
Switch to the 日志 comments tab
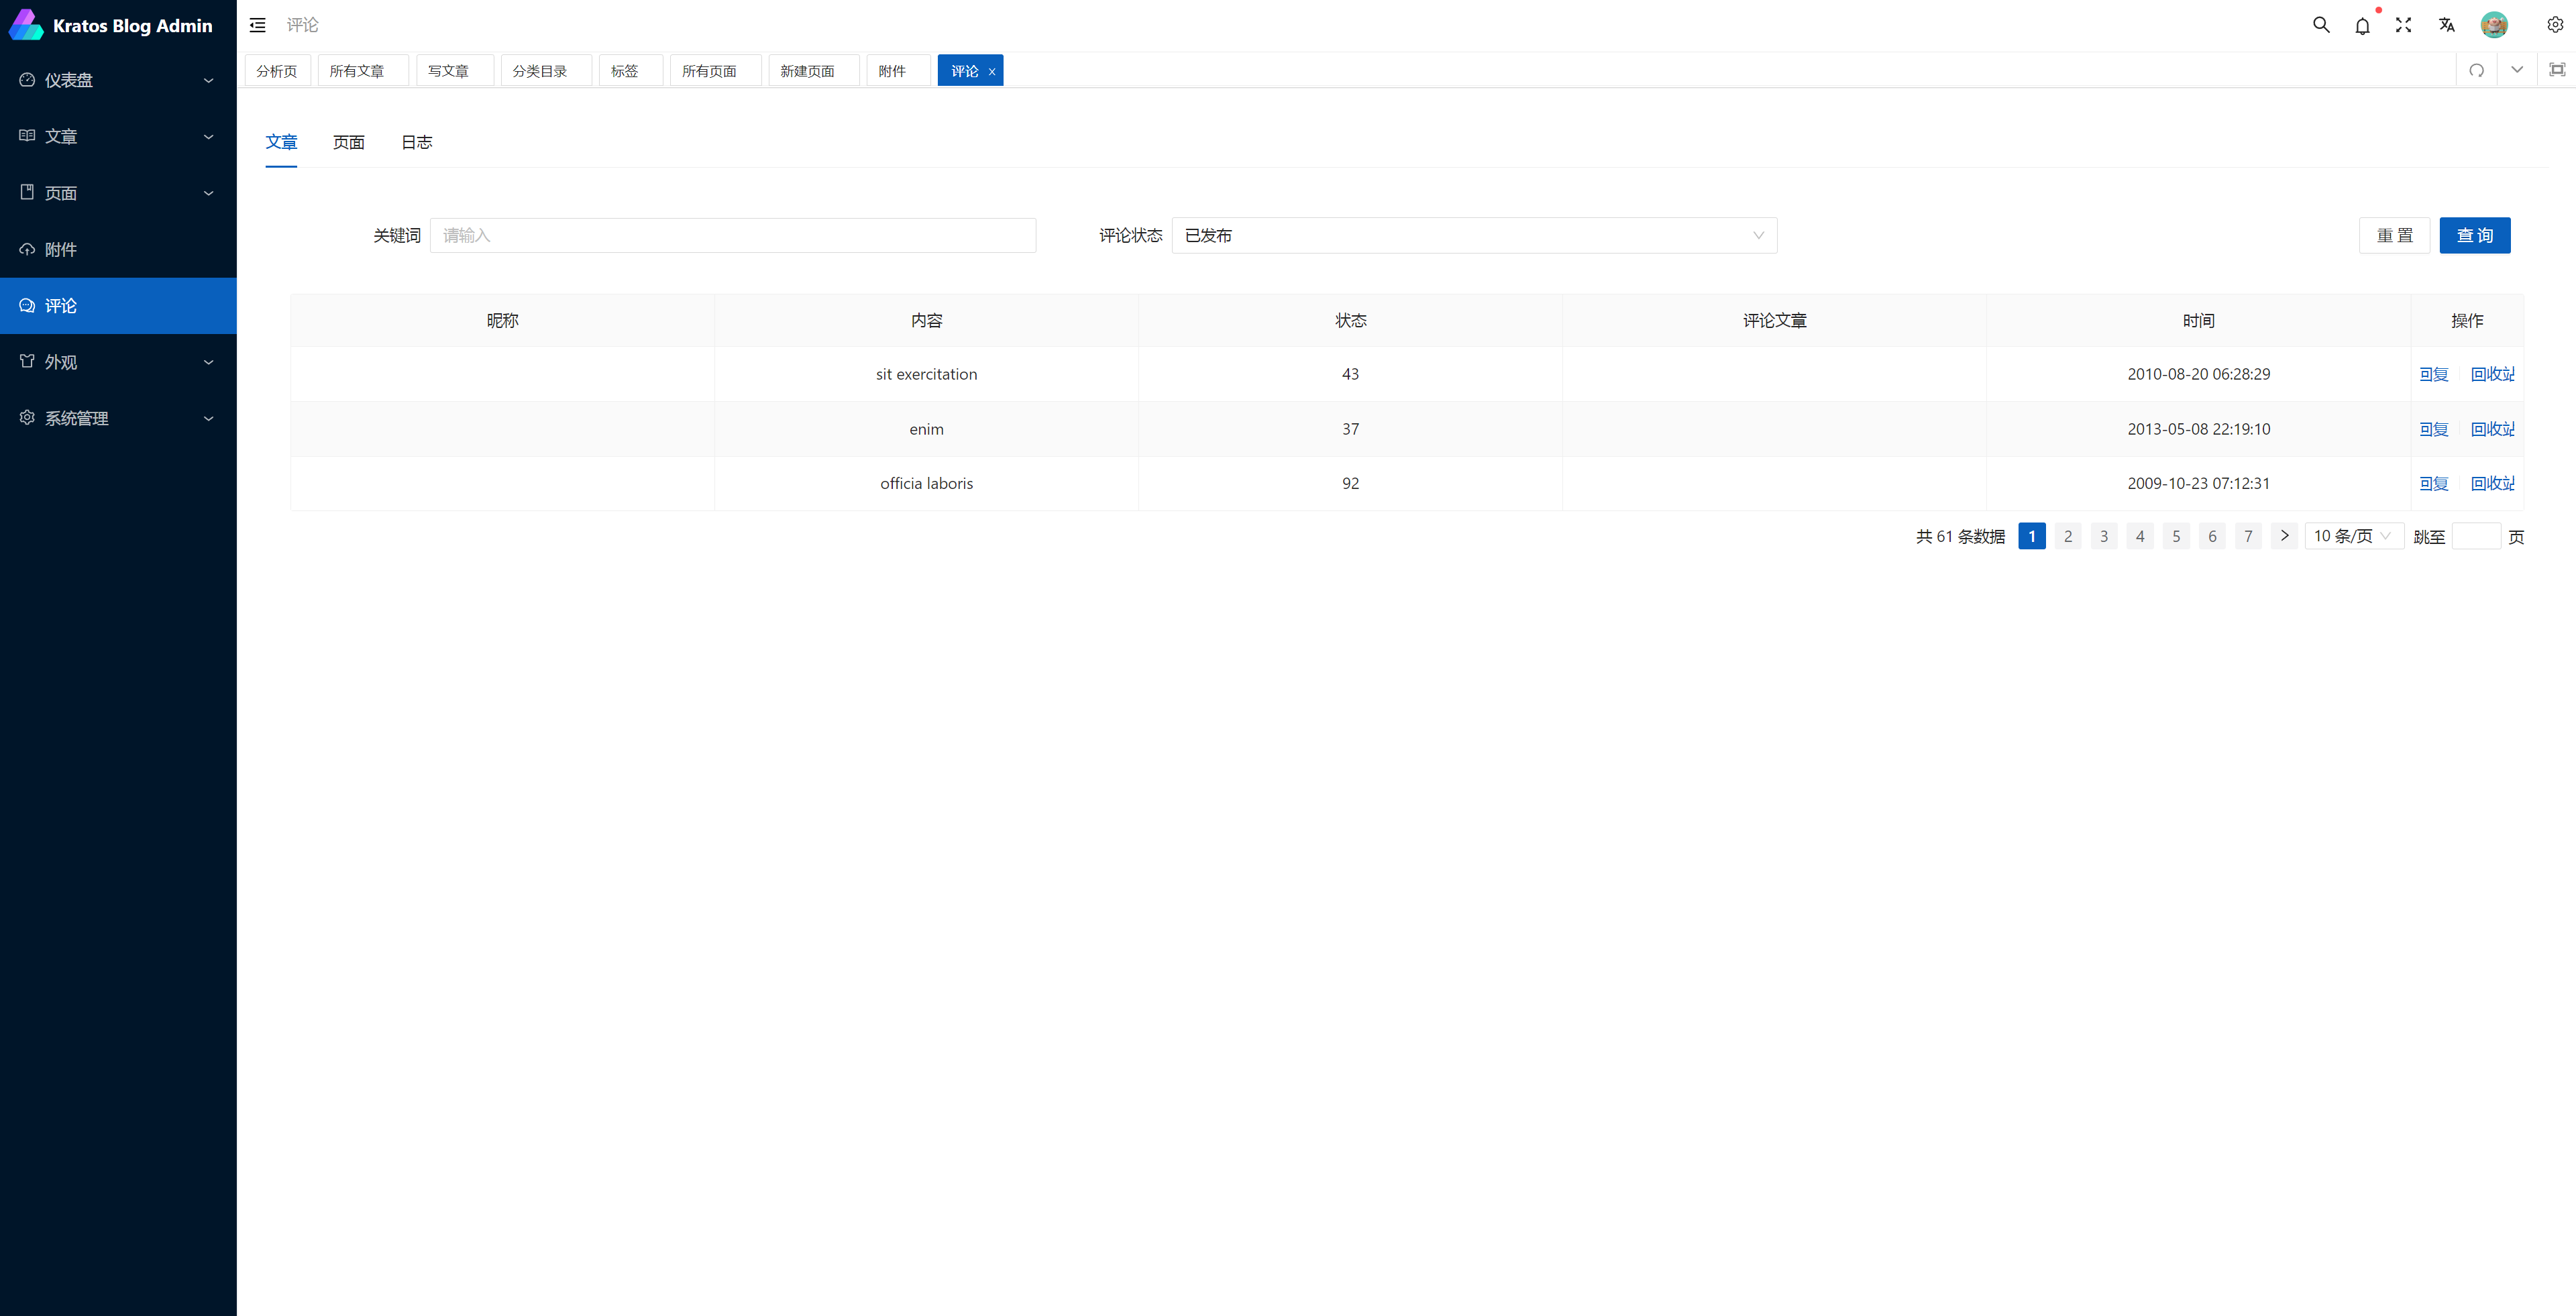coord(416,142)
